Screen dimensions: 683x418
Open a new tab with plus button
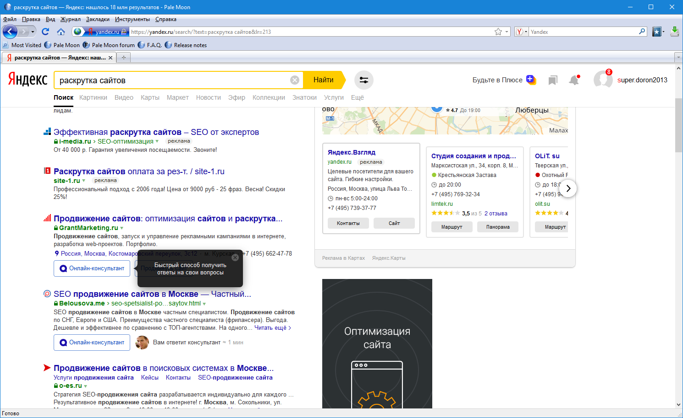[x=123, y=58]
